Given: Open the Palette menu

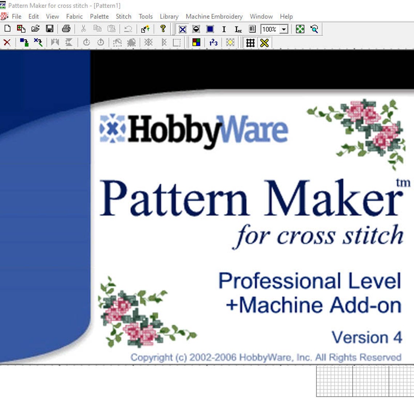Looking at the screenshot, I should point(99,16).
